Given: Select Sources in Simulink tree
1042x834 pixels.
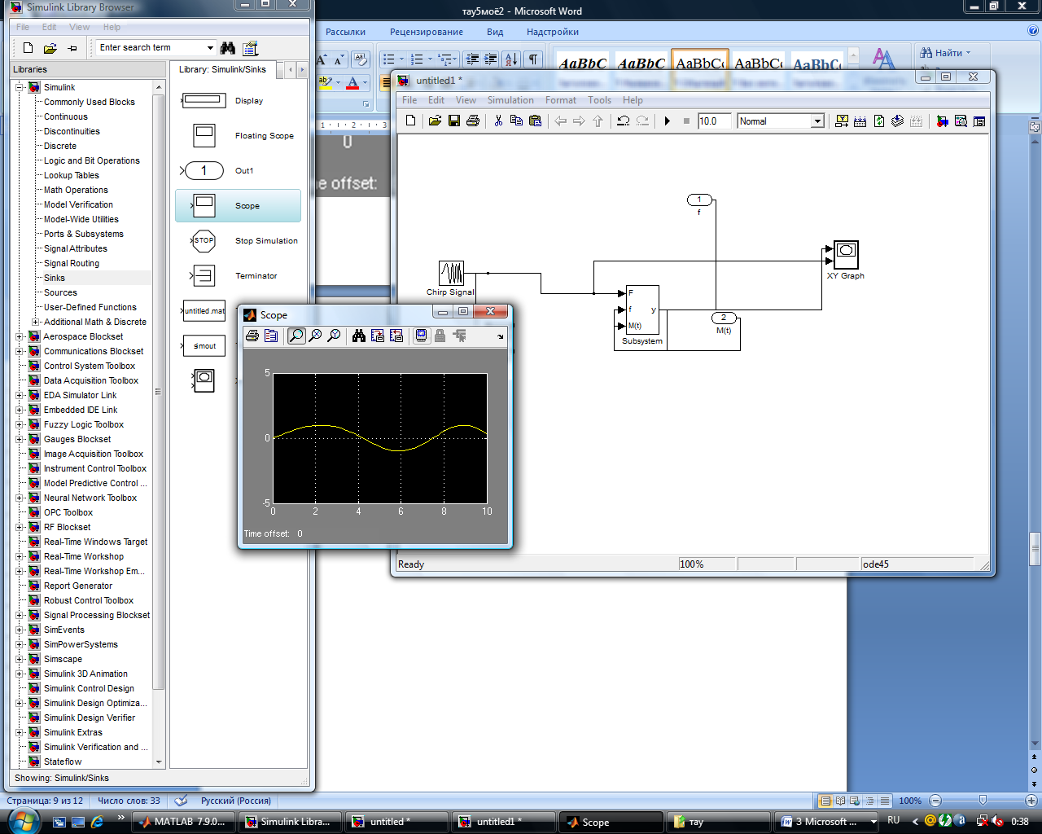Looking at the screenshot, I should click(x=60, y=292).
